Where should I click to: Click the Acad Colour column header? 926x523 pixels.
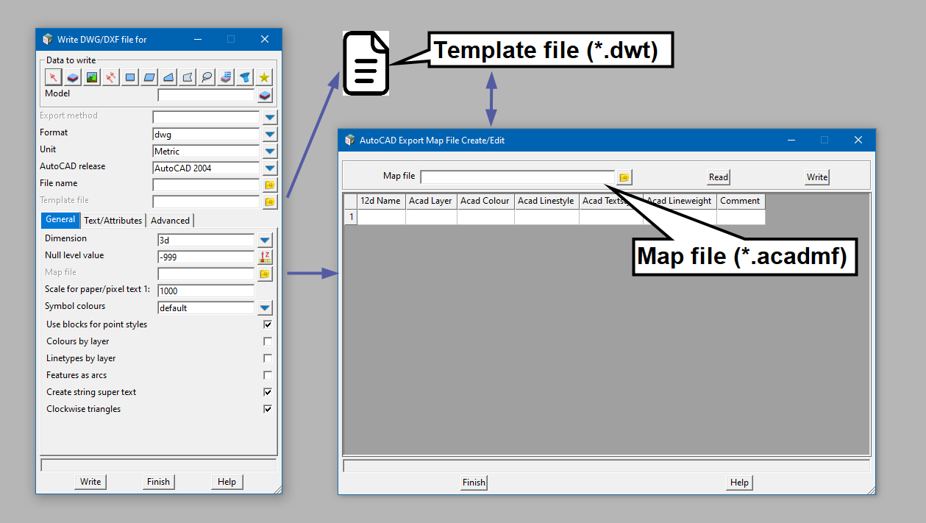click(485, 202)
